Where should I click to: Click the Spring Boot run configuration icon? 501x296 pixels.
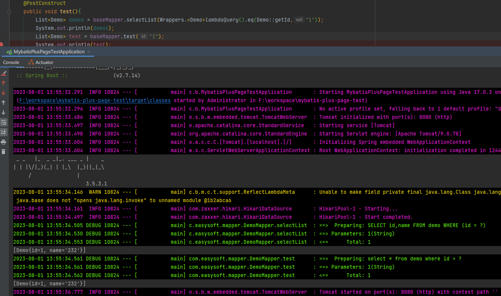tap(9, 52)
